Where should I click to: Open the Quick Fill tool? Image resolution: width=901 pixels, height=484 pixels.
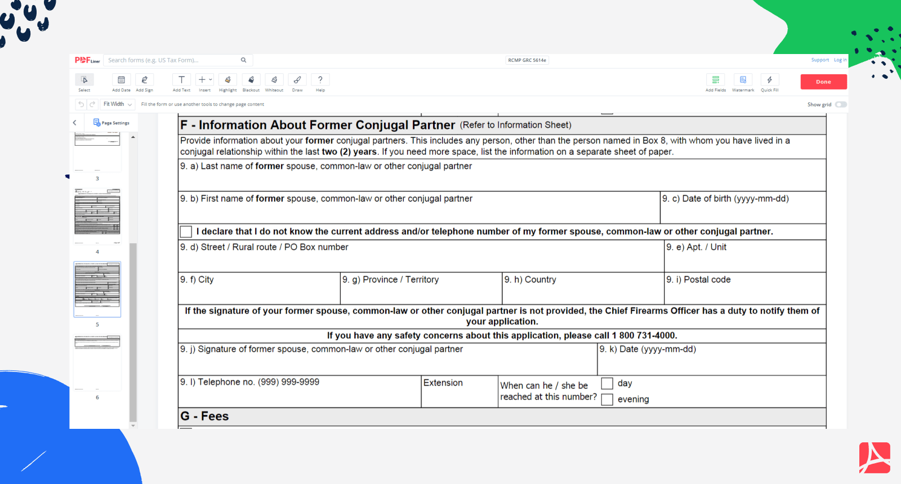(x=769, y=80)
